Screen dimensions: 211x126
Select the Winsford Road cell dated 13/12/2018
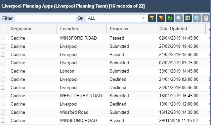pos(74,112)
